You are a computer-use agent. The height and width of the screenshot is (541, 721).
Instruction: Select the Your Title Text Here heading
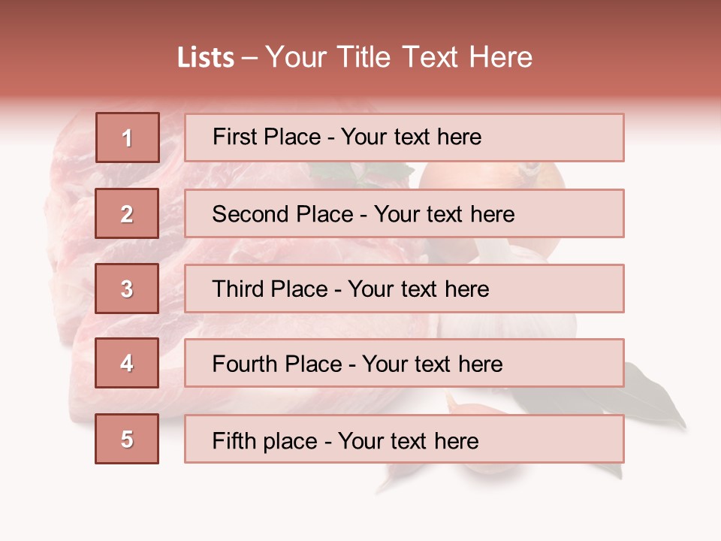click(399, 58)
